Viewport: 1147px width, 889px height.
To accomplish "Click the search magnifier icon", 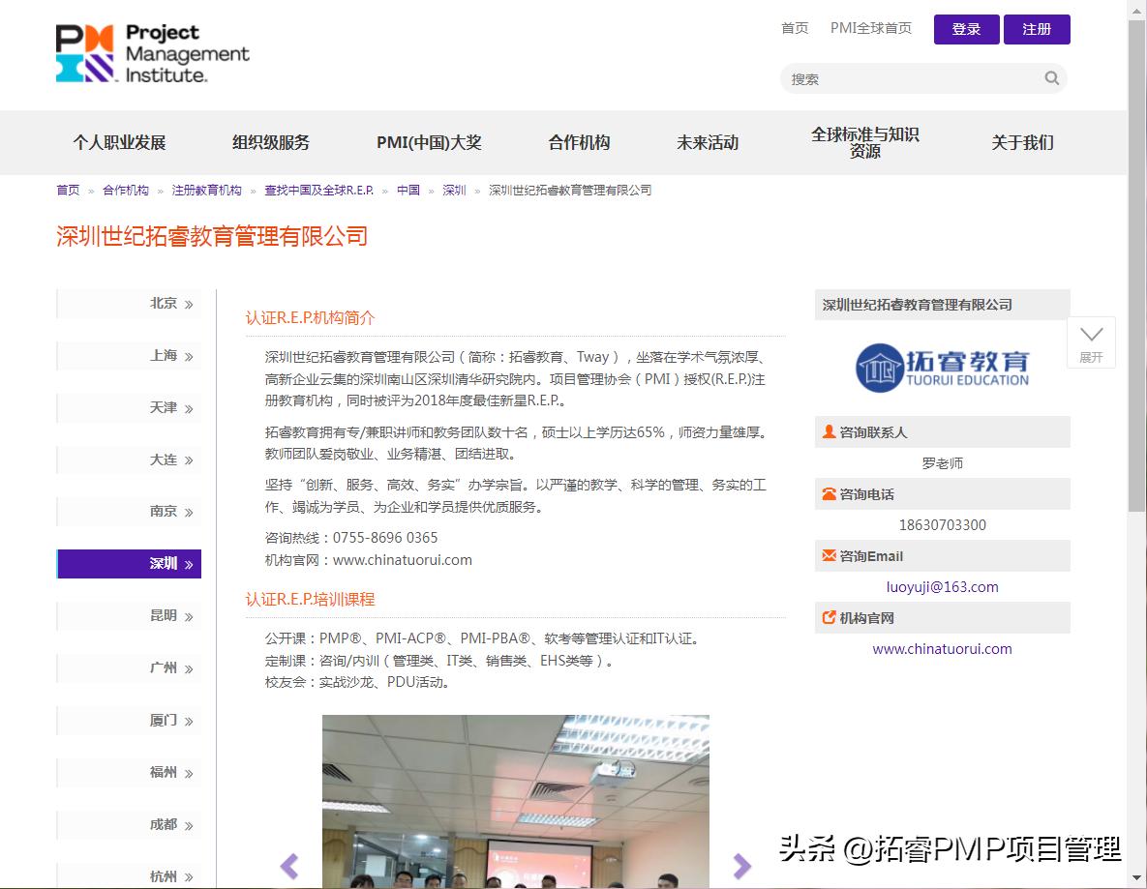I will coord(1051,78).
